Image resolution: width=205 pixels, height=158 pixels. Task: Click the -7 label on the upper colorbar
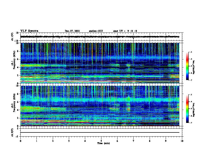[x=191, y=80]
